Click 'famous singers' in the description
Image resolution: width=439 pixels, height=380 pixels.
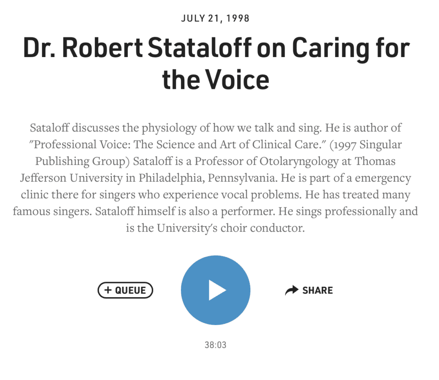52,211
